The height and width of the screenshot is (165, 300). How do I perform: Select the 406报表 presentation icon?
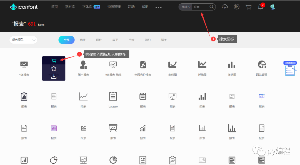24,64
